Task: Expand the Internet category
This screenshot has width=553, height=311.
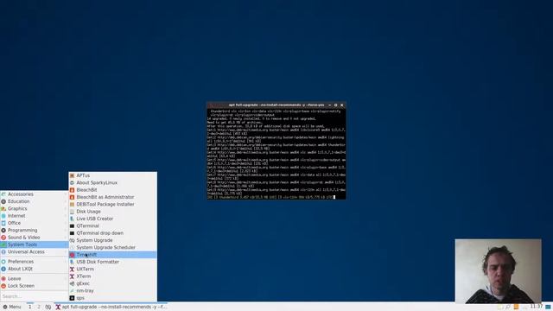Action: point(35,216)
